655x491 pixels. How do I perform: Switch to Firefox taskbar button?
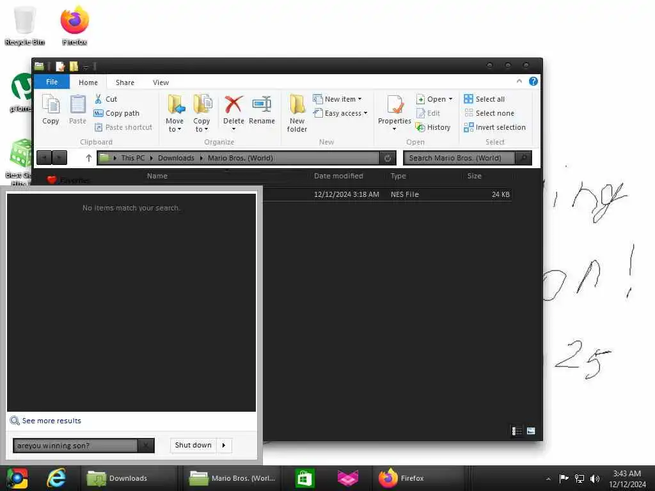click(x=418, y=478)
